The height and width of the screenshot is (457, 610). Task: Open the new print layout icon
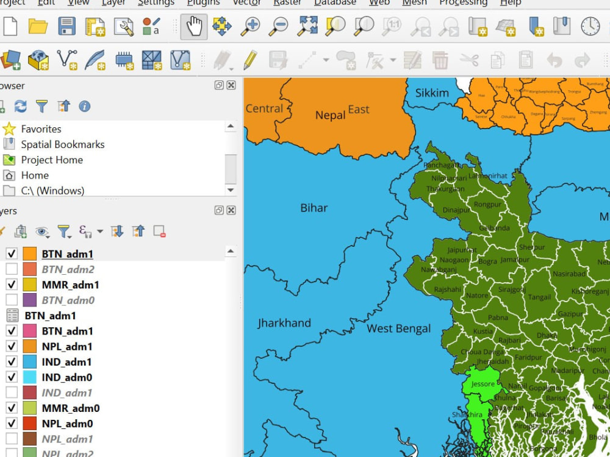click(x=95, y=27)
